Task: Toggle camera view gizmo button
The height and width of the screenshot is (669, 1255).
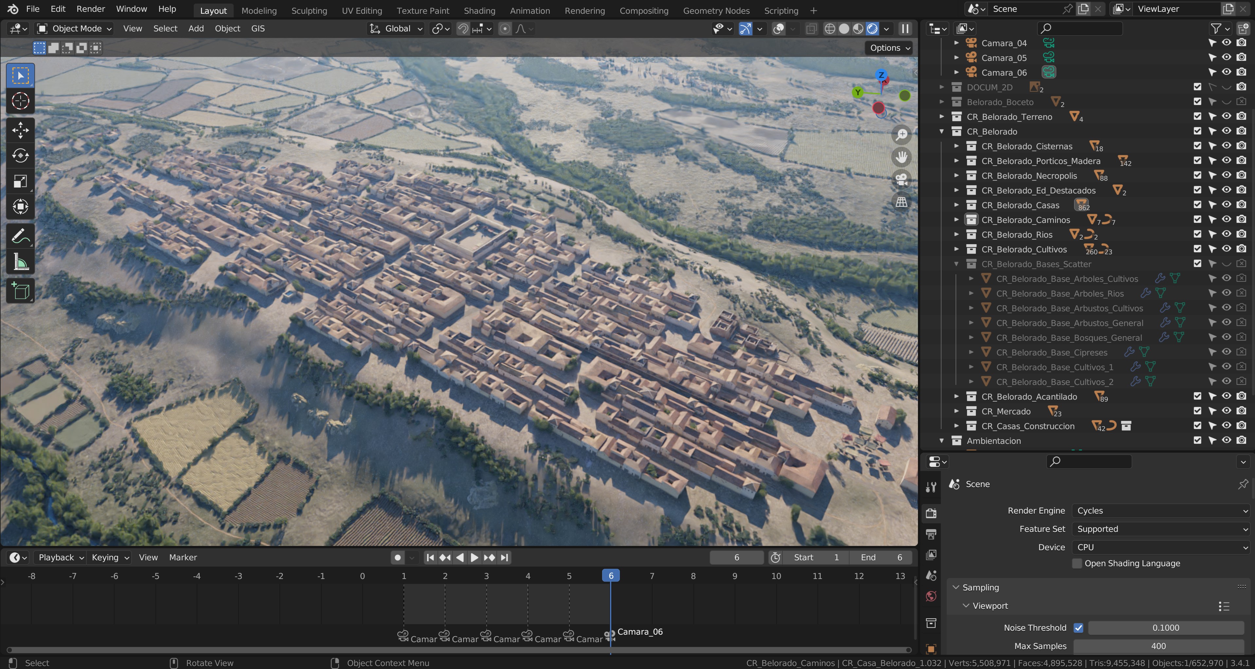Action: click(x=901, y=179)
